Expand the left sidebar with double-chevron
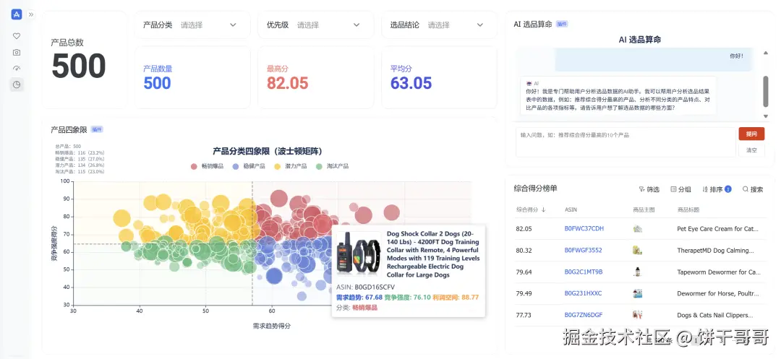This screenshot has width=781, height=359. point(31,14)
